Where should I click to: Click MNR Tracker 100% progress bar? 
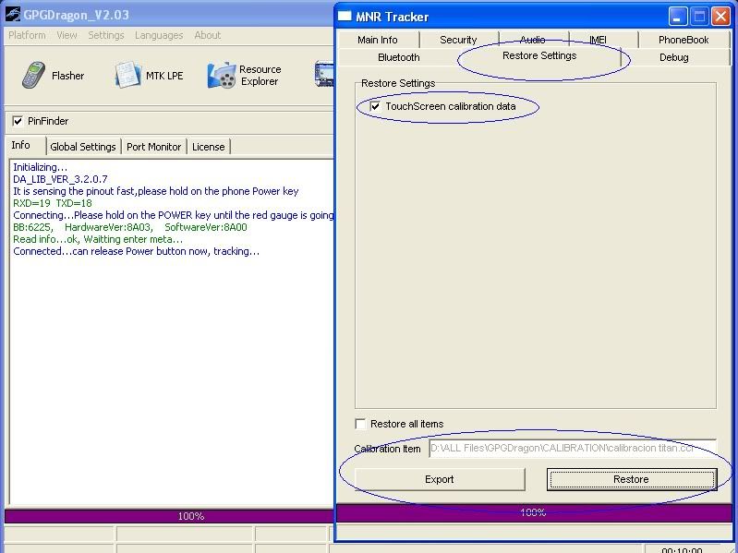[x=534, y=512]
